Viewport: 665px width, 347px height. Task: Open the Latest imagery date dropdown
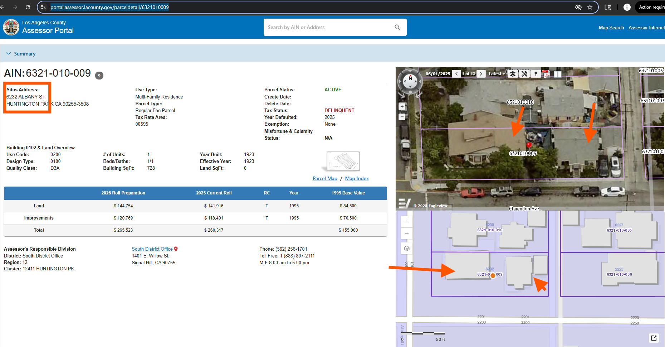(x=497, y=74)
